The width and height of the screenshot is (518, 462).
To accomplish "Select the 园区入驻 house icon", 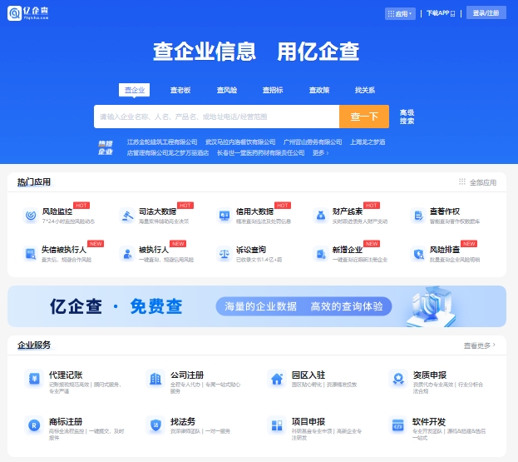I will coord(277,378).
